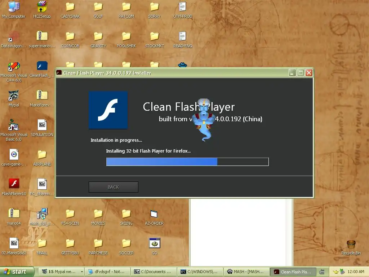Select the HC2Setup installer icon
Viewport: 369px width, 277px height.
(x=42, y=10)
